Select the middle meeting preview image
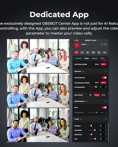This screenshot has height=147, width=118. [38, 91]
